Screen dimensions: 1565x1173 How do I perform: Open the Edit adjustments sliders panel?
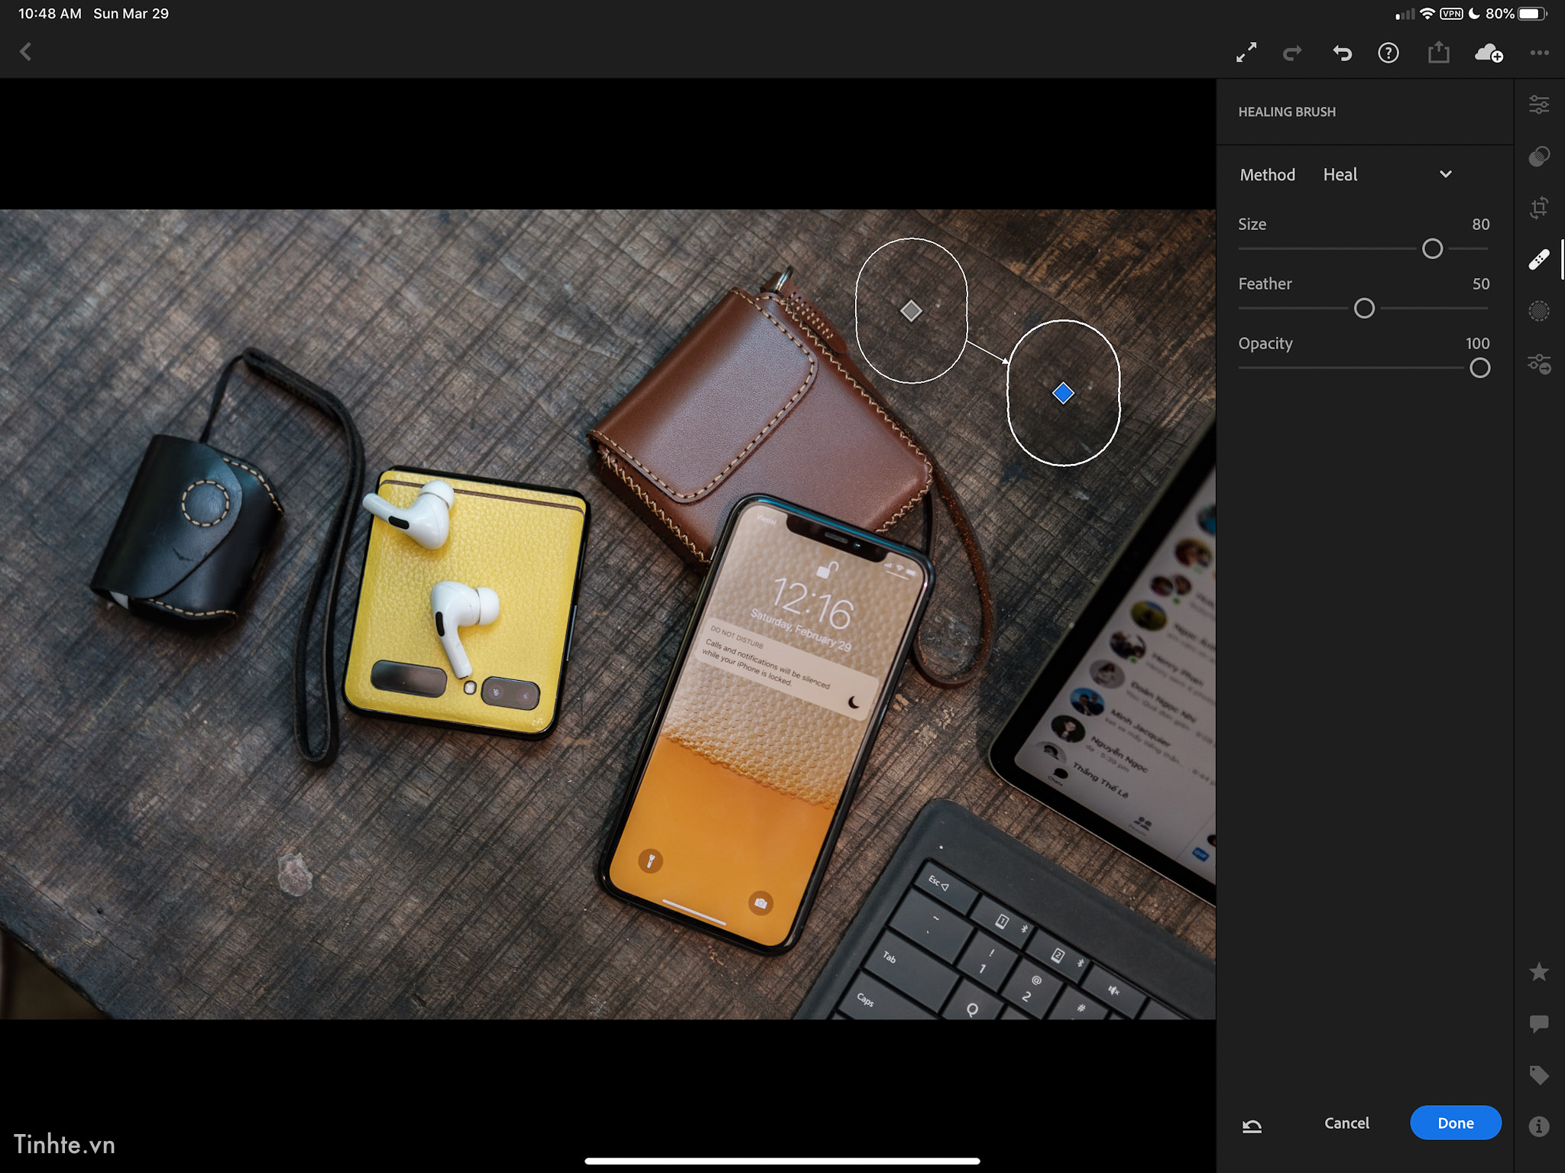pos(1539,105)
